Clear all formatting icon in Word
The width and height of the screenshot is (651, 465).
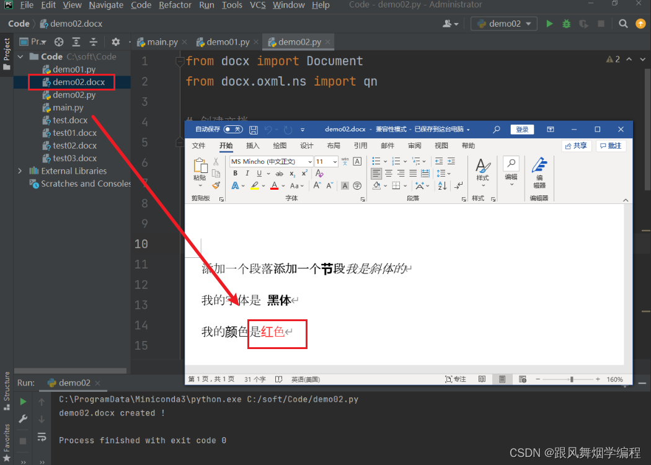pos(319,173)
